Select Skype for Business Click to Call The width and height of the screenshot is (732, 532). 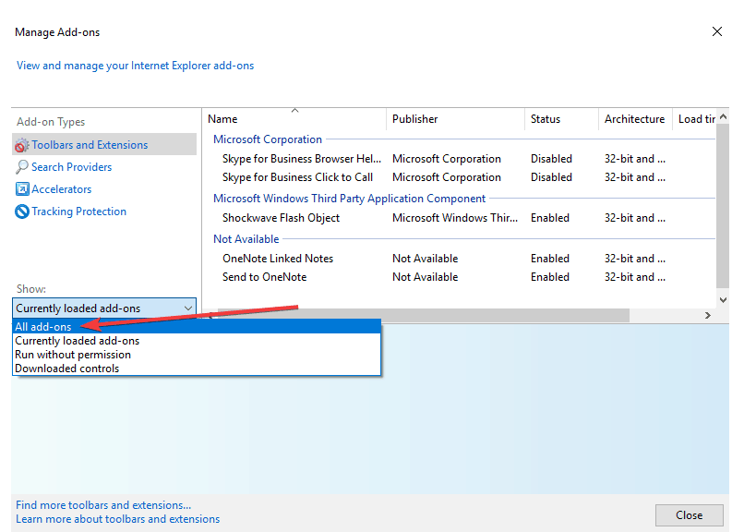[460, 177]
